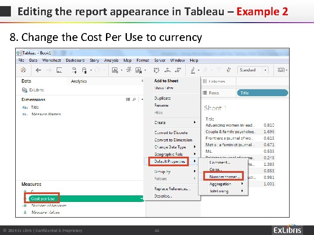The width and height of the screenshot is (314, 235).
Task: Open the Data menu
Action: [33, 60]
